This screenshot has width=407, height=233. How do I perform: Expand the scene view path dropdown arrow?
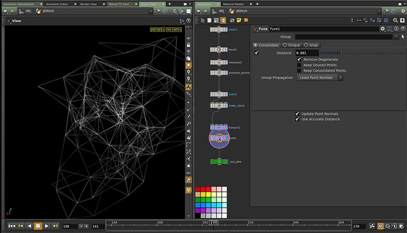150,11
